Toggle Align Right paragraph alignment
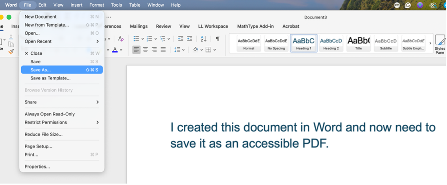The height and width of the screenshot is (185, 447). (154, 50)
